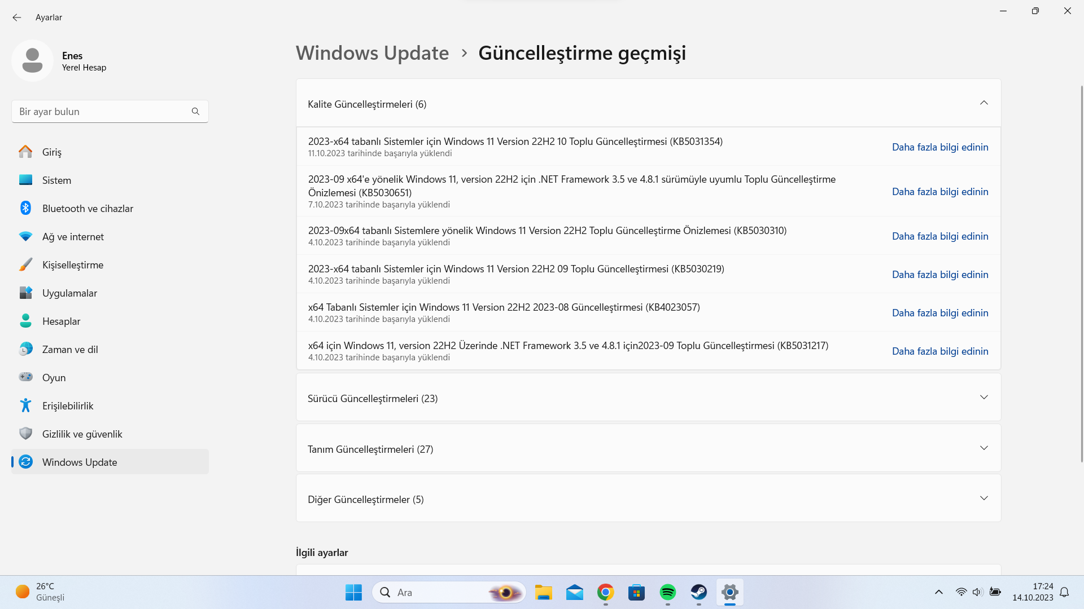The height and width of the screenshot is (609, 1084).
Task: Click the Bir ayar bulun search field
Action: click(102, 112)
